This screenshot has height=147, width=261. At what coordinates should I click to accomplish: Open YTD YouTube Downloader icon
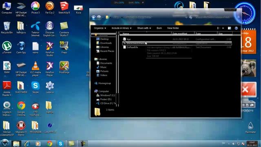click(x=35, y=109)
